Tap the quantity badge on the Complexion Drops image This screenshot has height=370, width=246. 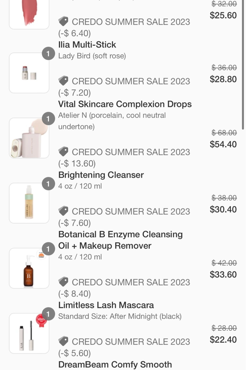tap(48, 119)
